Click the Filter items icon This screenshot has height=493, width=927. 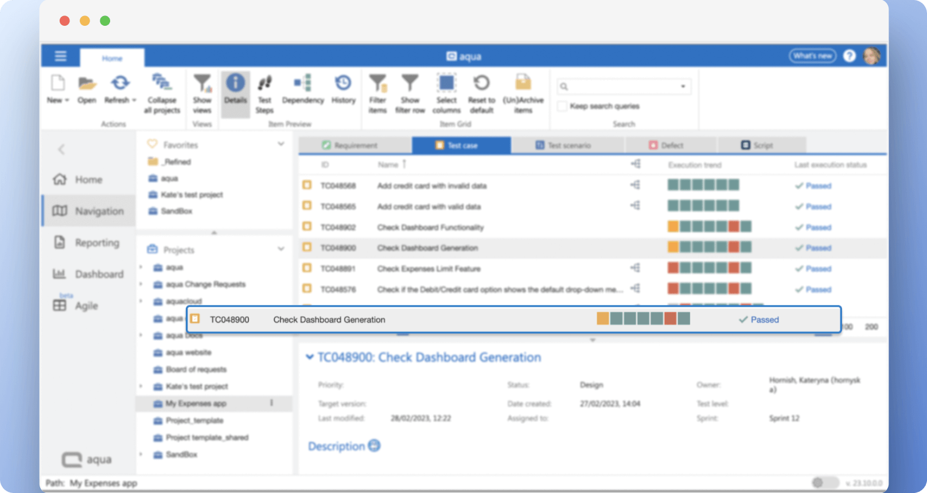(x=377, y=83)
